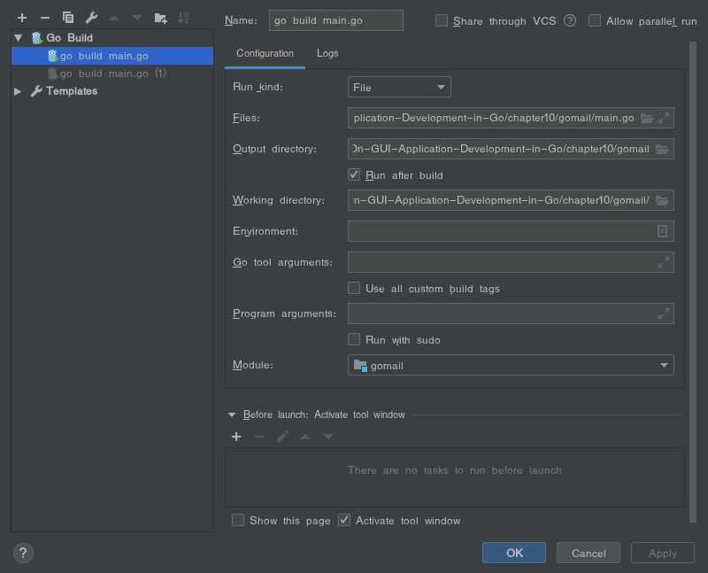708x573 pixels.
Task: Browse for Working directory folder
Action: point(662,200)
